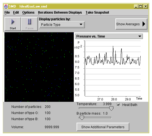Screen dimensions: 152x136
Task: Click Take Snapshot in the menu bar
Action: [97, 13]
